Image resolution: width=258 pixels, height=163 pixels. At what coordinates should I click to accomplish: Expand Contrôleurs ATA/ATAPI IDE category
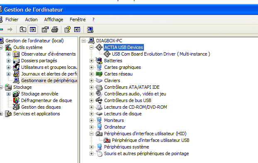click(92, 87)
